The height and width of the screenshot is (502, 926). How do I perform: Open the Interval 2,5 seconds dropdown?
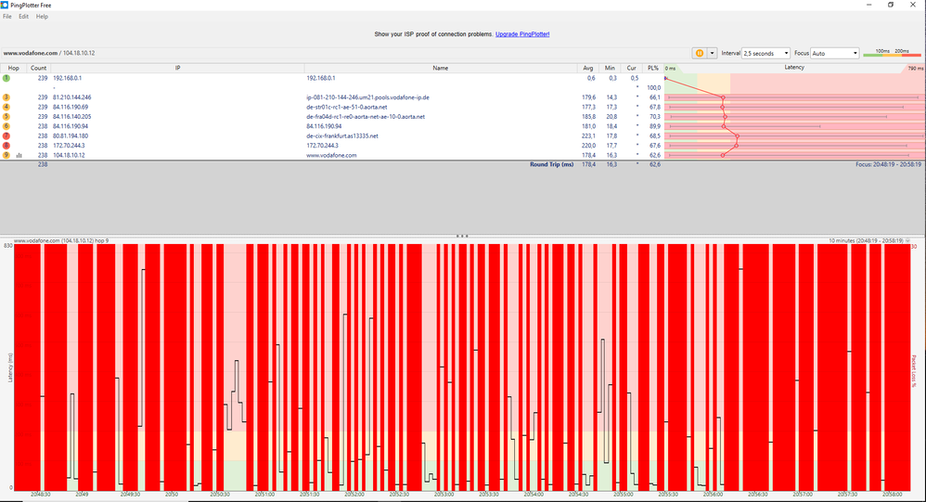pyautogui.click(x=765, y=53)
